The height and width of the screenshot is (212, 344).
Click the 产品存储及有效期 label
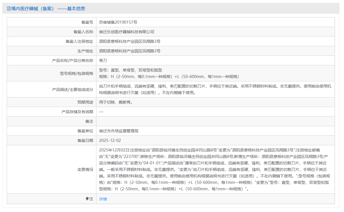point(77,112)
